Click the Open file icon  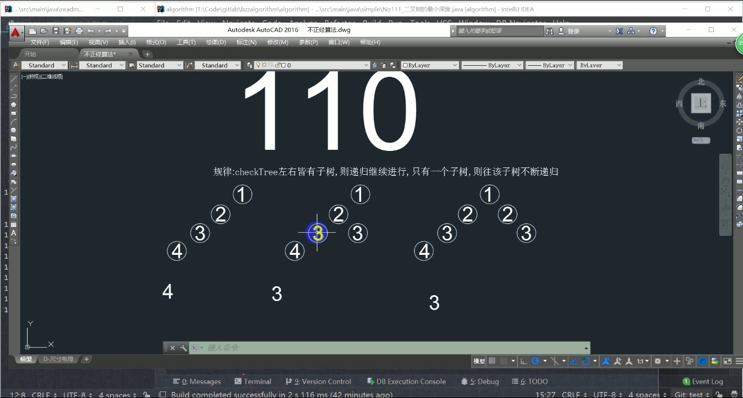(x=44, y=31)
